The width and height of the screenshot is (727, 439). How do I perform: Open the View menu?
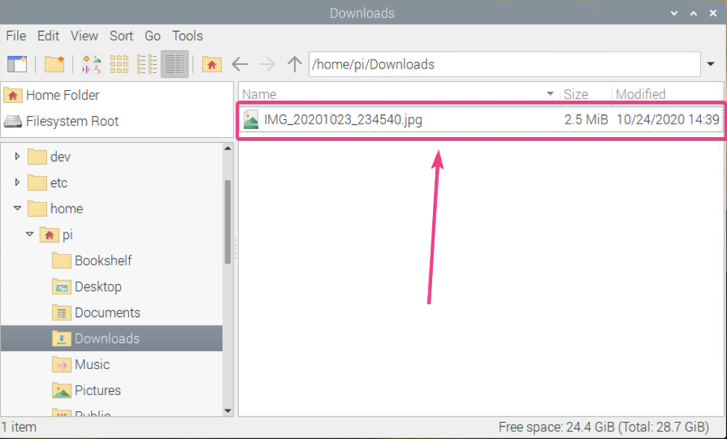point(84,36)
